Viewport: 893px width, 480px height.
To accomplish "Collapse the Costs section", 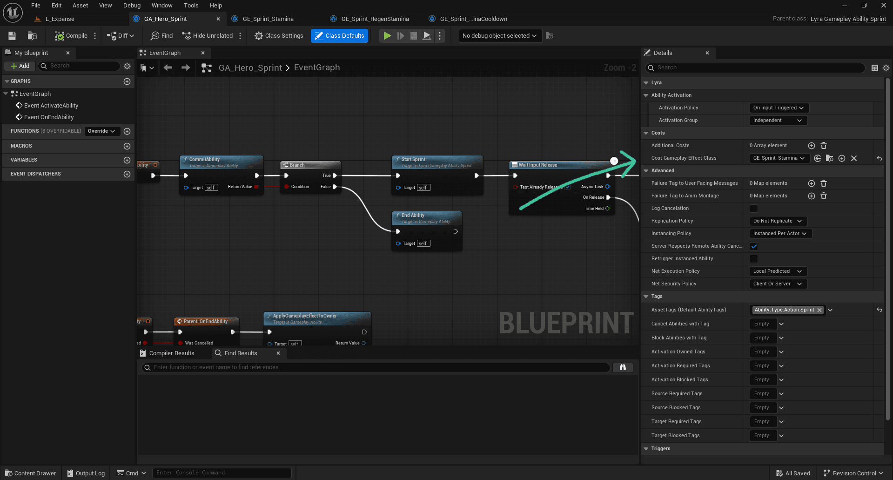I will (646, 133).
